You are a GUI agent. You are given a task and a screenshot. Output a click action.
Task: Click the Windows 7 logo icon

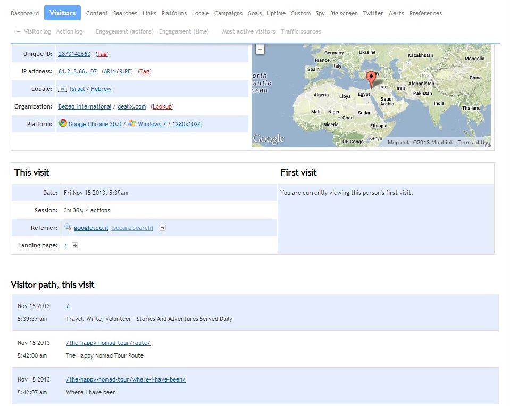pos(132,123)
